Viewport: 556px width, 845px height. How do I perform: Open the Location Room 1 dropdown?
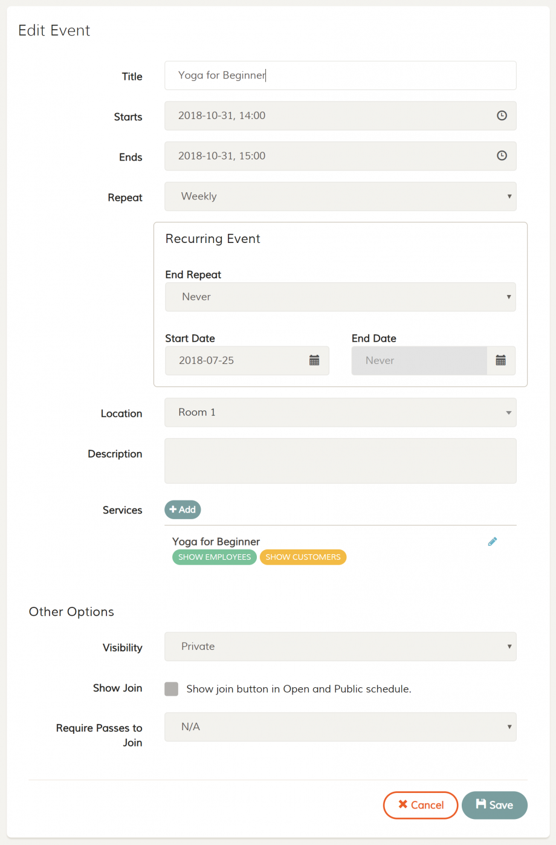pyautogui.click(x=340, y=412)
